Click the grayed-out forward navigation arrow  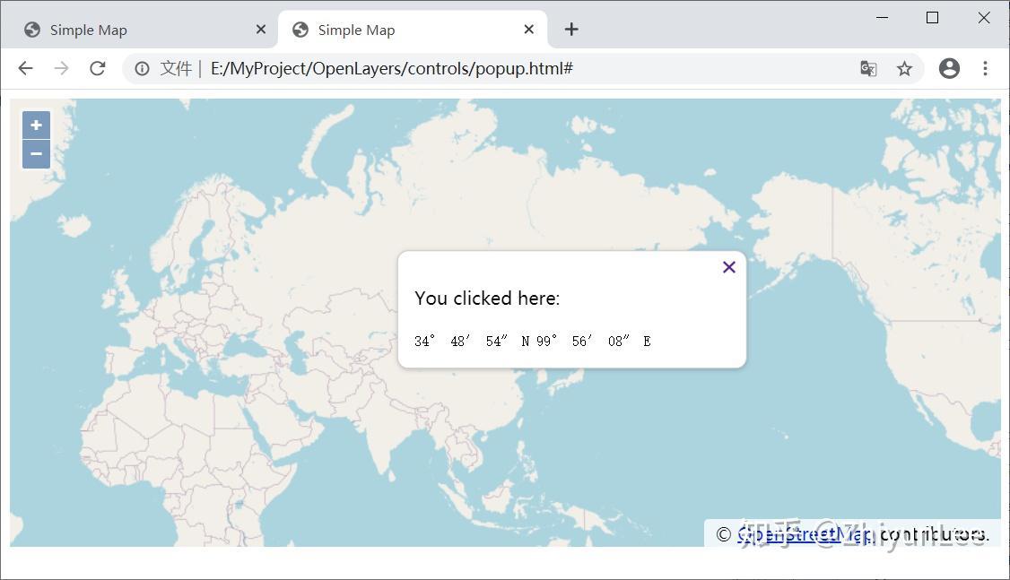pos(61,68)
